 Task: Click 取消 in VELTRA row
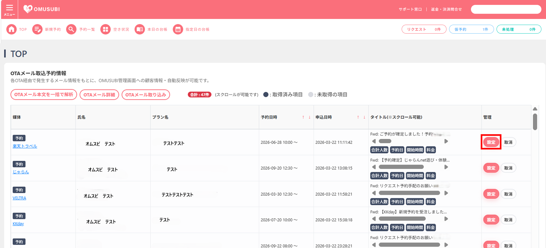508,194
